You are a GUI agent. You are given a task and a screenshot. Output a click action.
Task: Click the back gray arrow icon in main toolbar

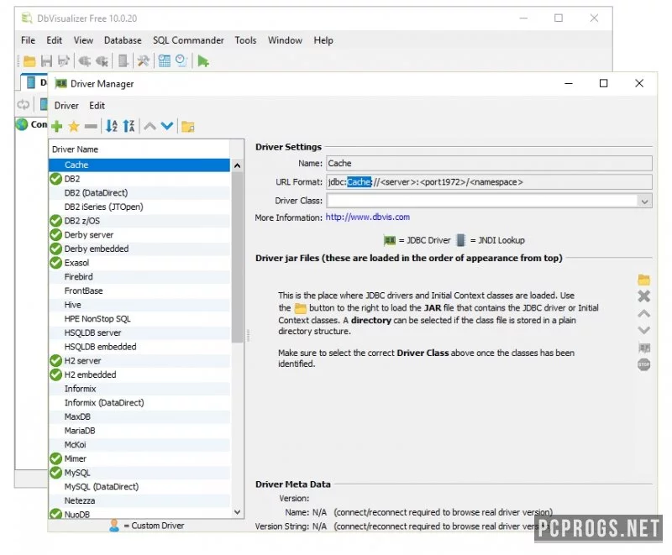pyautogui.click(x=85, y=61)
